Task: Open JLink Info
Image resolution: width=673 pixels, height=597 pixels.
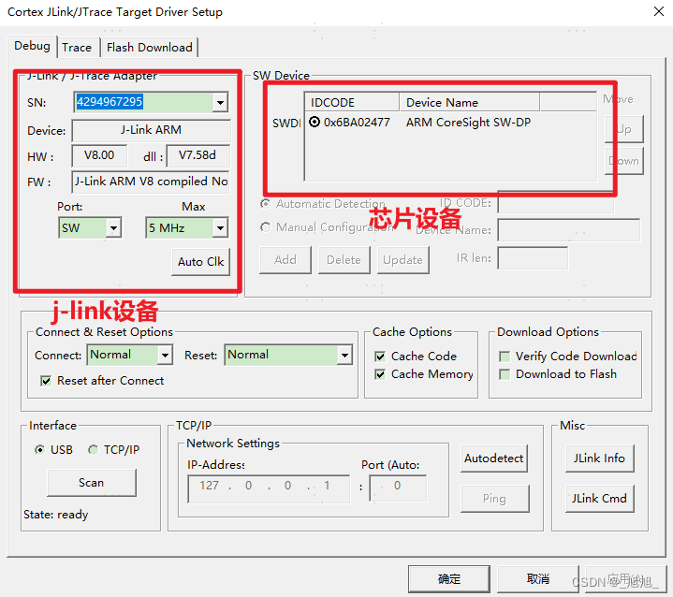Action: [x=599, y=459]
